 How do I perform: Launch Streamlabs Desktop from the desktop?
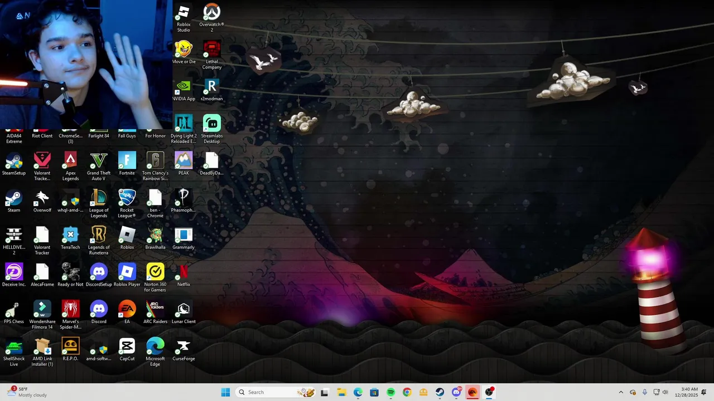pyautogui.click(x=212, y=129)
